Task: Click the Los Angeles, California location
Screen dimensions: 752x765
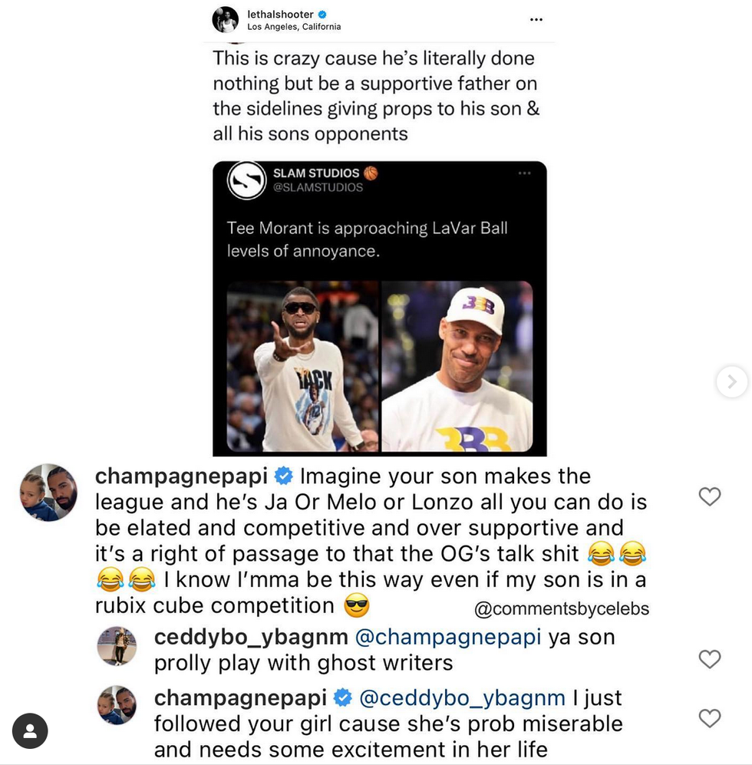Action: (x=294, y=27)
